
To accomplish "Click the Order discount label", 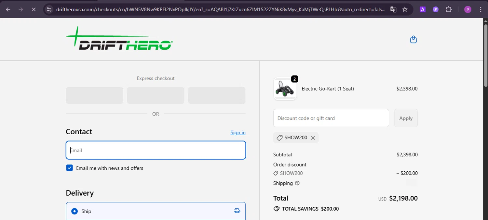I will click(x=290, y=165).
